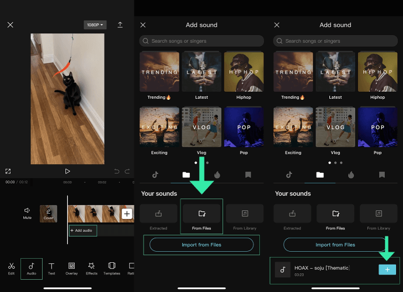Select From Library option in middle screen
The height and width of the screenshot is (292, 403).
(x=245, y=217)
